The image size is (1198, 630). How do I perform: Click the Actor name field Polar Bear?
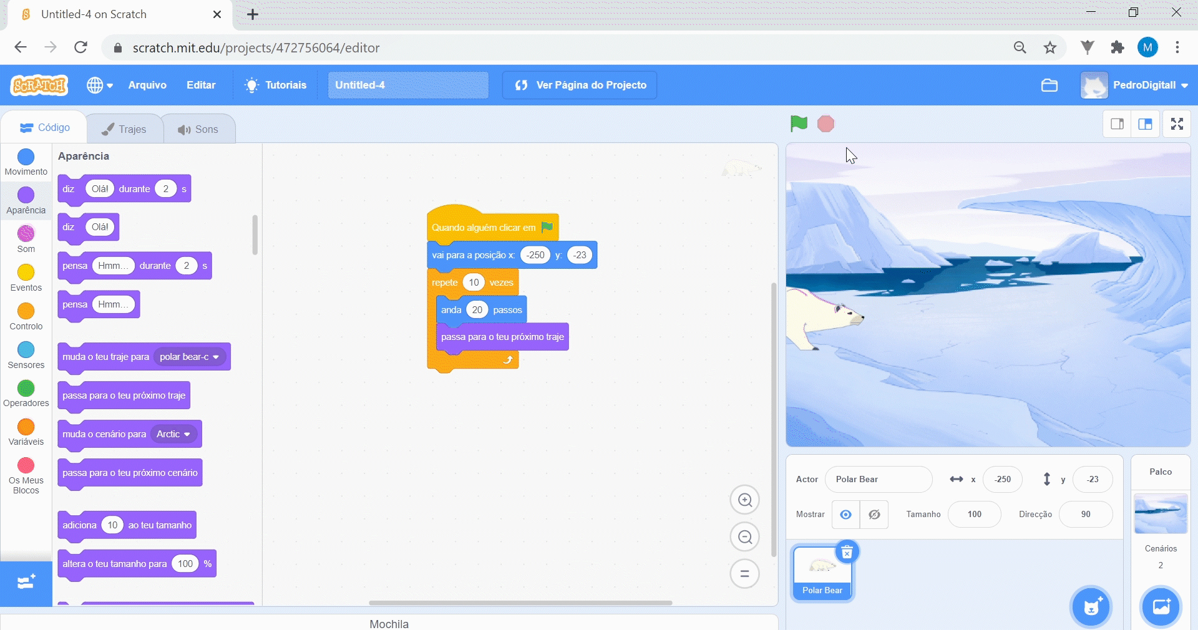[879, 479]
